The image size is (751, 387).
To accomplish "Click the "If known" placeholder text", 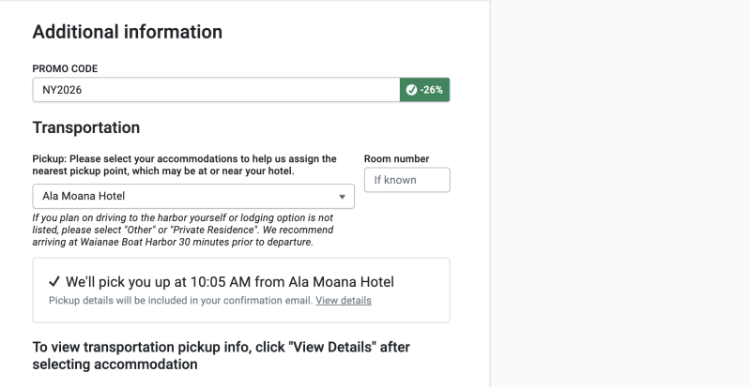I will pos(395,180).
